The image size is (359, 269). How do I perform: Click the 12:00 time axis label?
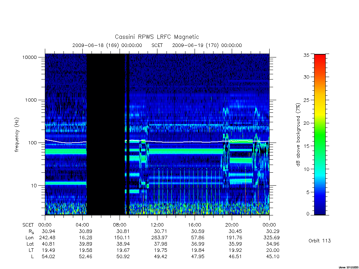click(x=157, y=225)
